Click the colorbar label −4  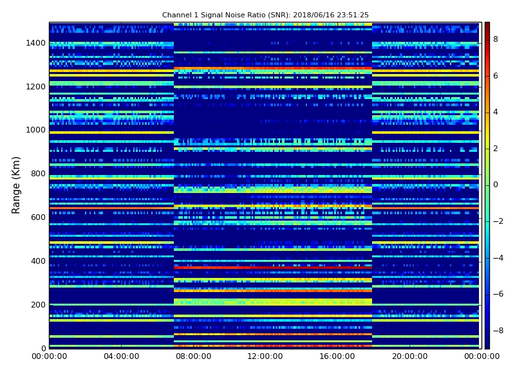click(x=498, y=258)
